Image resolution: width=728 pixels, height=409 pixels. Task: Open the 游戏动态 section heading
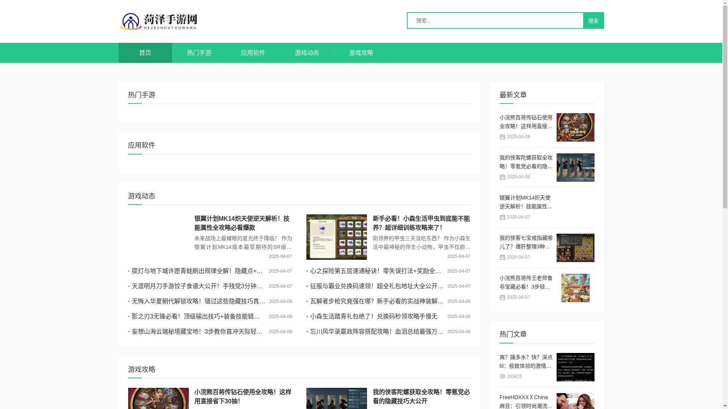point(142,196)
